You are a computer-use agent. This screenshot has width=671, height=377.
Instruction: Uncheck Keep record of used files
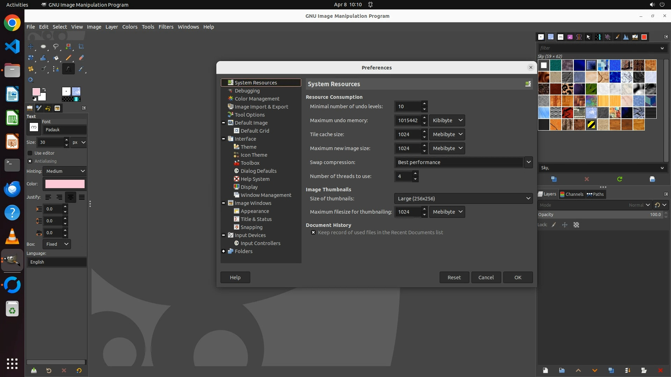pyautogui.click(x=313, y=232)
